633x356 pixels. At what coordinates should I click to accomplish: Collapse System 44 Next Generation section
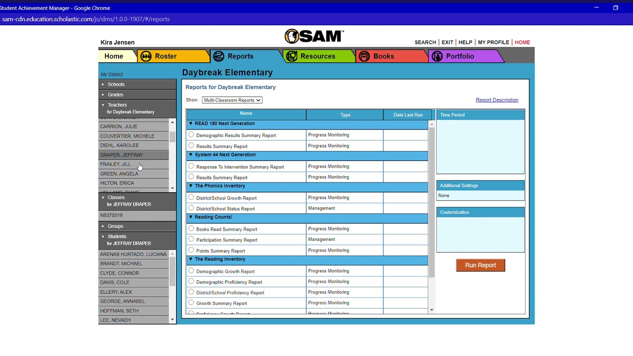tap(190, 155)
